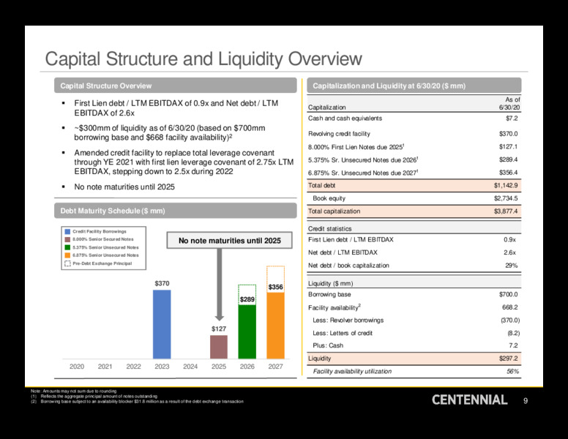Image resolution: width=568 pixels, height=439 pixels.
Task: Select the green 2026 bar in chart
Action: tap(247, 331)
